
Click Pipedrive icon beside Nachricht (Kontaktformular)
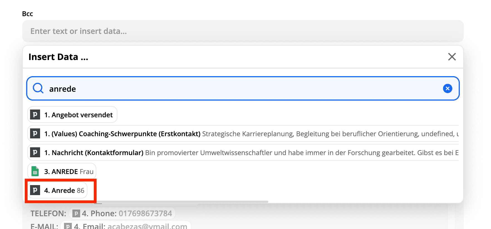pyautogui.click(x=35, y=152)
